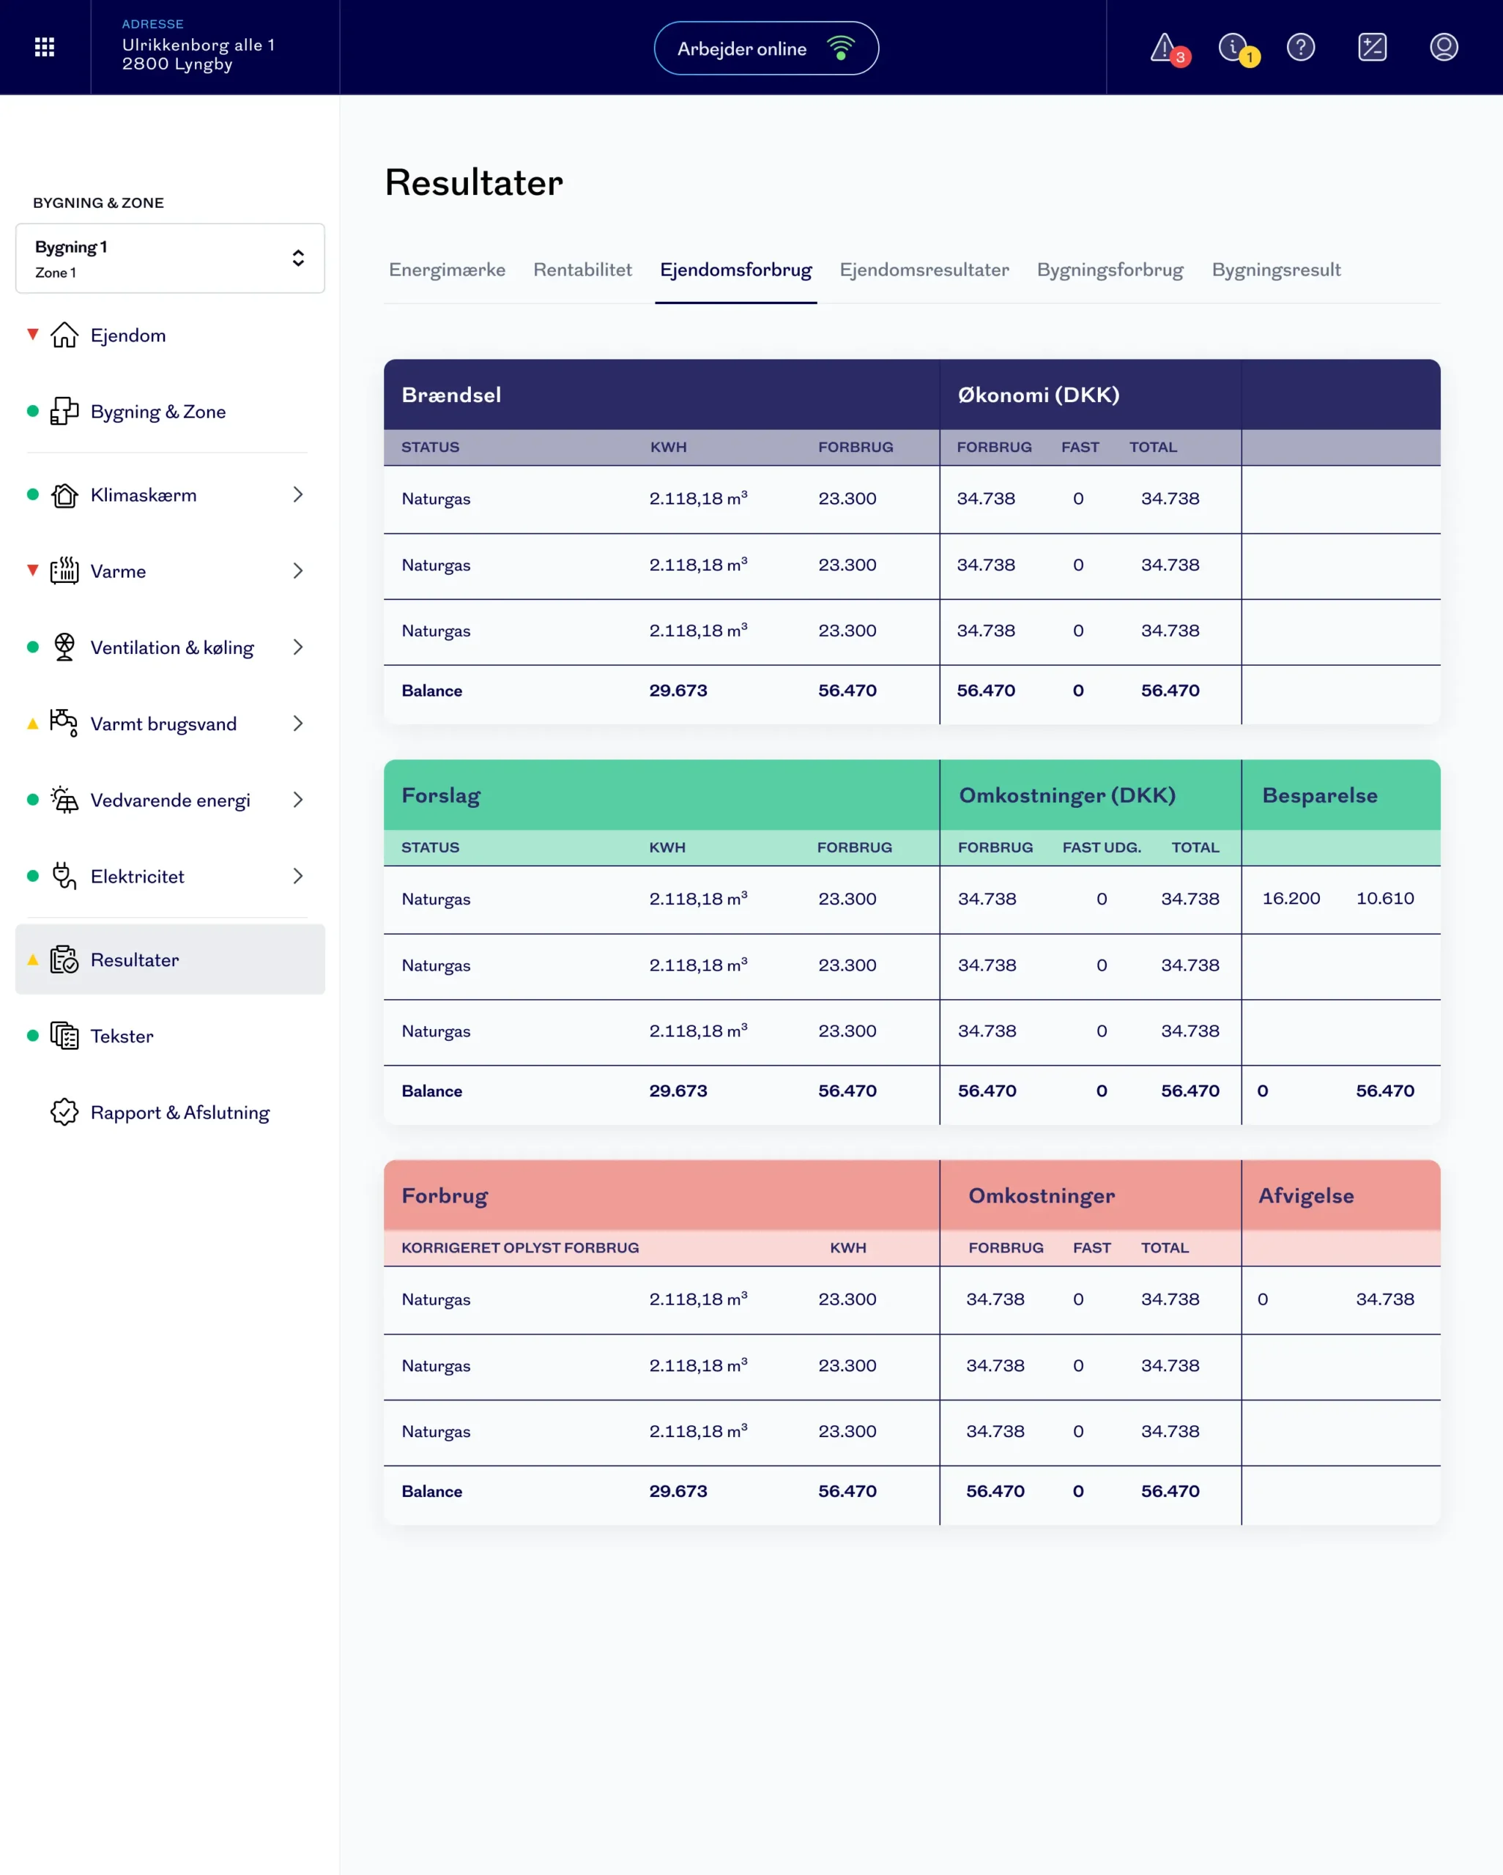Click the Ejendom house icon
The image size is (1503, 1875).
(64, 335)
